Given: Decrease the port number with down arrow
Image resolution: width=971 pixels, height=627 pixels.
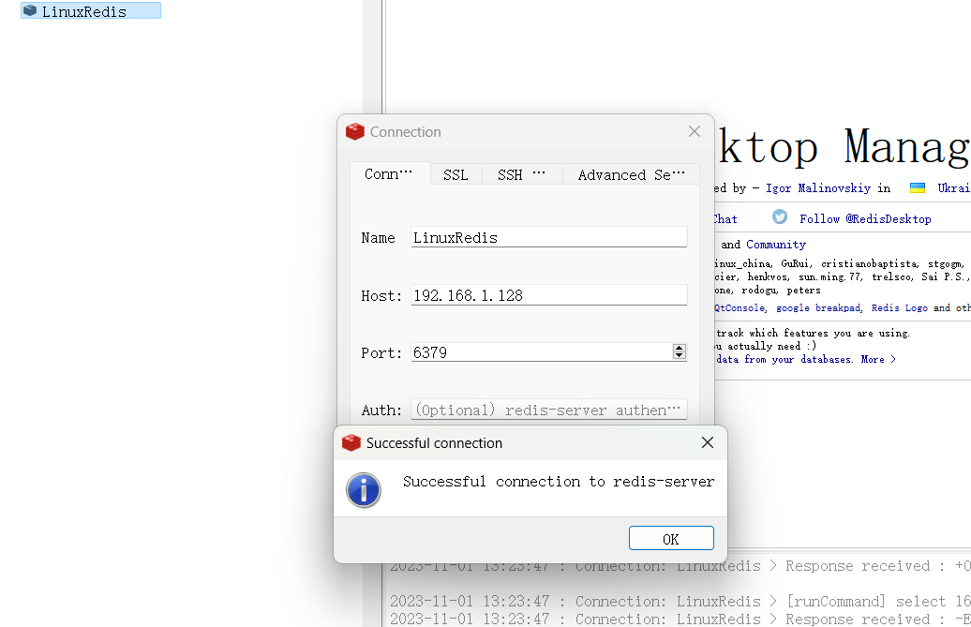Looking at the screenshot, I should 680,356.
